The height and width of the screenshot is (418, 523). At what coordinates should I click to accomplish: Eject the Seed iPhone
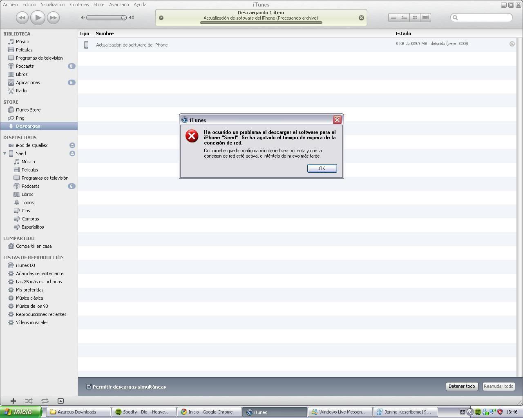pos(72,153)
